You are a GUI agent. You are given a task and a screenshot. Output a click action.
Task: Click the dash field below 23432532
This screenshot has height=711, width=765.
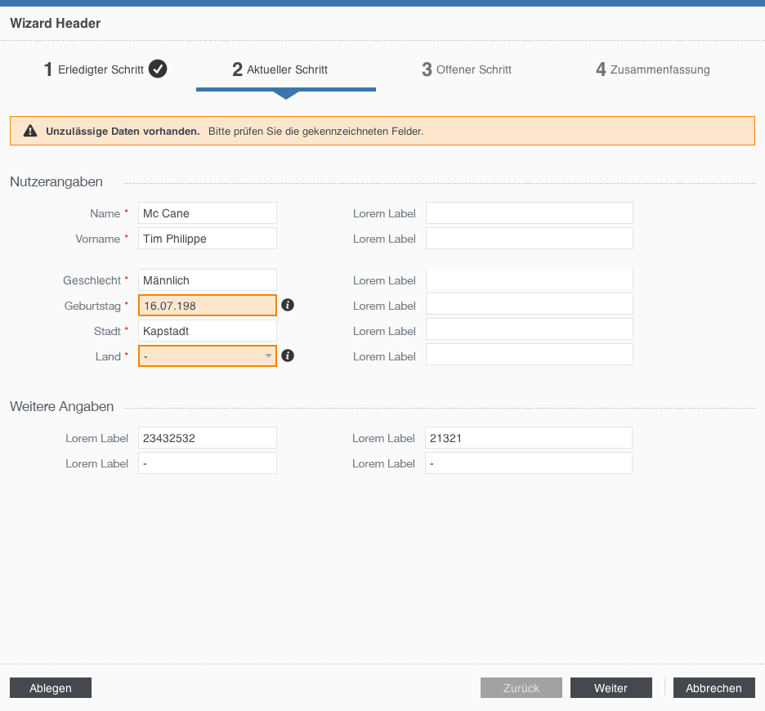click(208, 463)
